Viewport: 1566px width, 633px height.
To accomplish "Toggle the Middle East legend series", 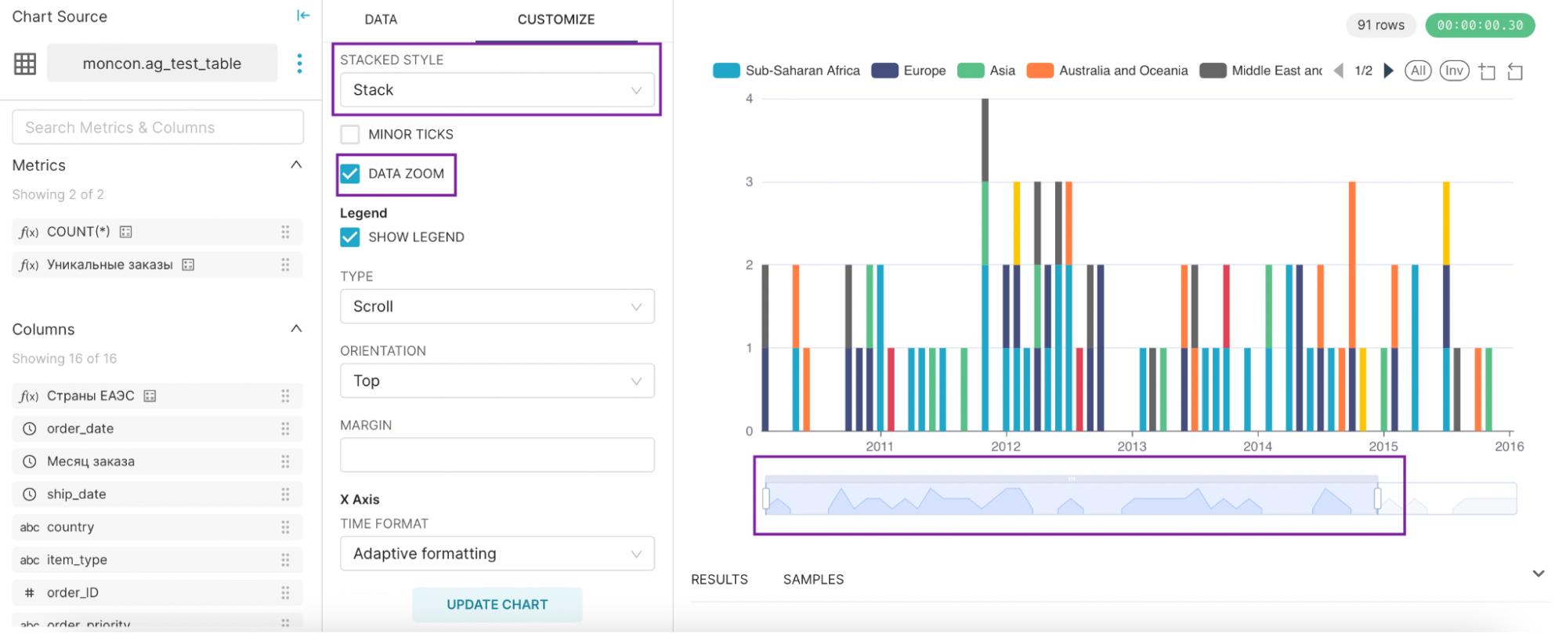I will click(x=1261, y=71).
